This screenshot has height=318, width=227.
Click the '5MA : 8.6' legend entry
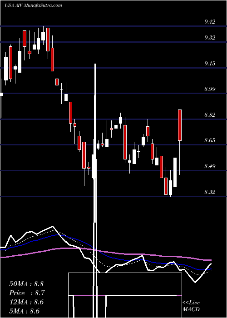(25, 311)
